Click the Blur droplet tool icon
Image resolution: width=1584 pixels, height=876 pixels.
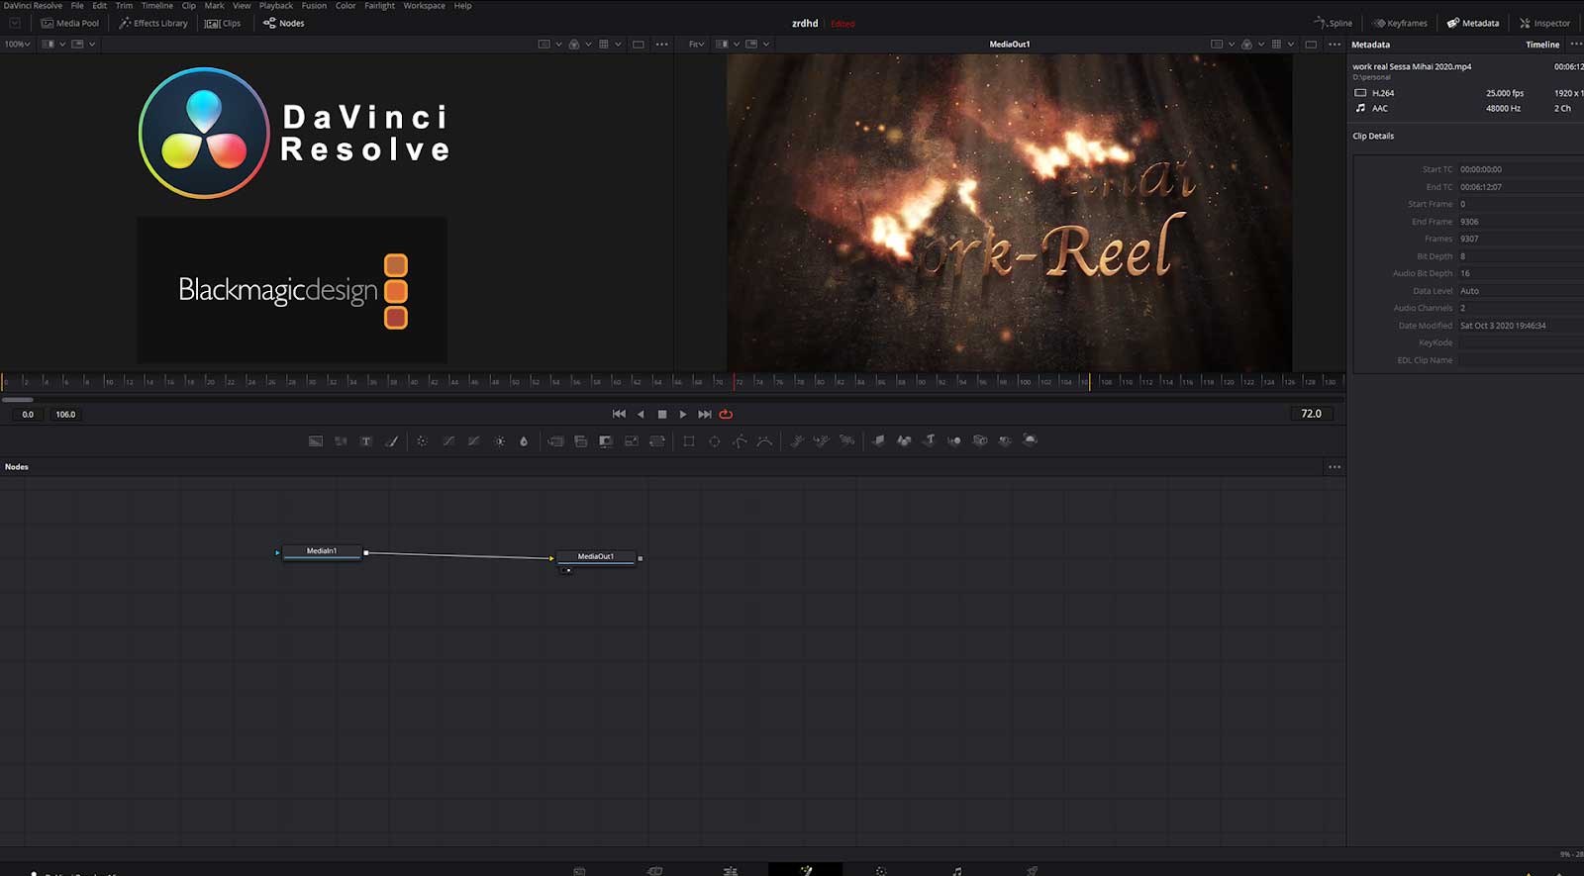pyautogui.click(x=524, y=441)
